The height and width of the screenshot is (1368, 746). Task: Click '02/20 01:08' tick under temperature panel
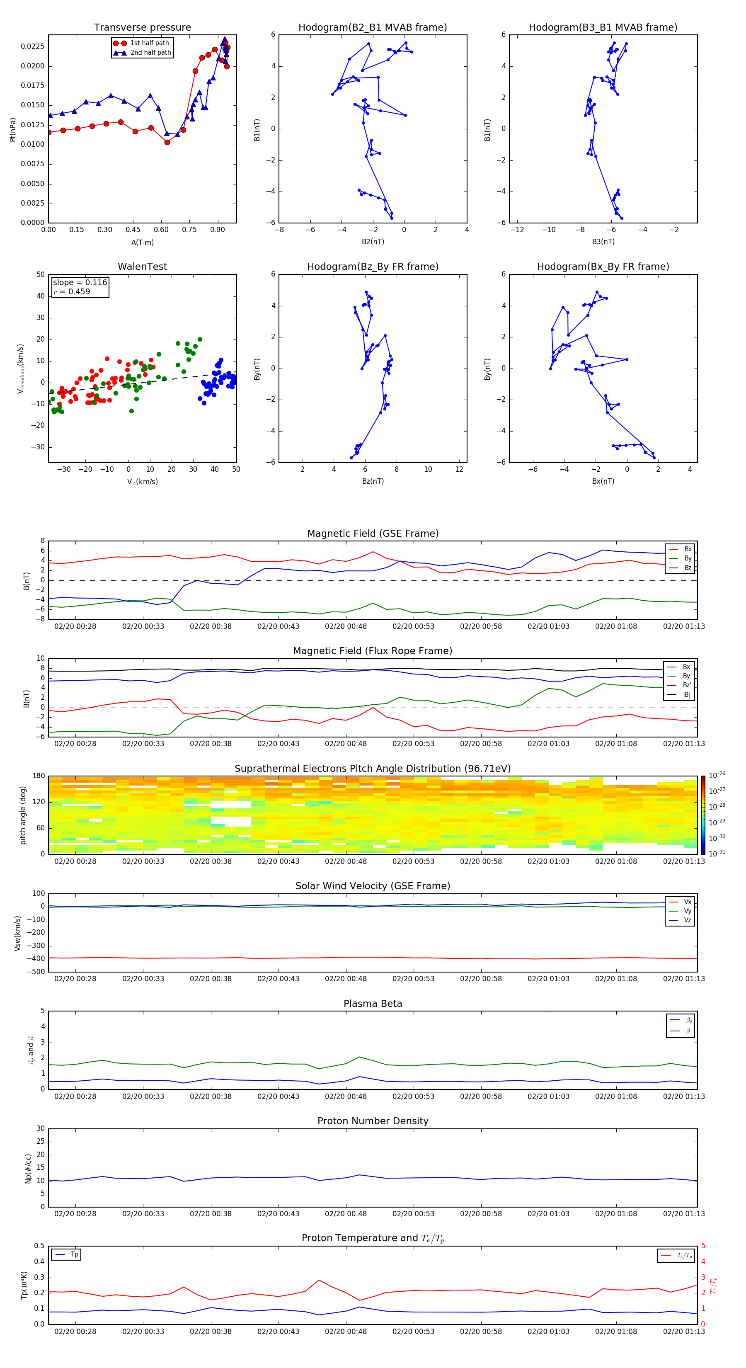(x=616, y=1332)
